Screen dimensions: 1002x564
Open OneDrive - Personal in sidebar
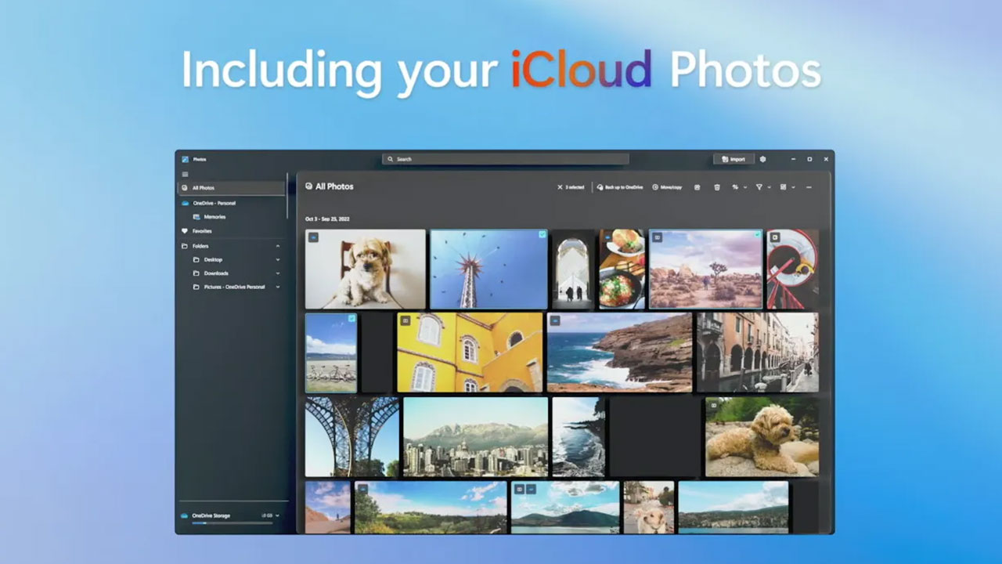pyautogui.click(x=214, y=203)
